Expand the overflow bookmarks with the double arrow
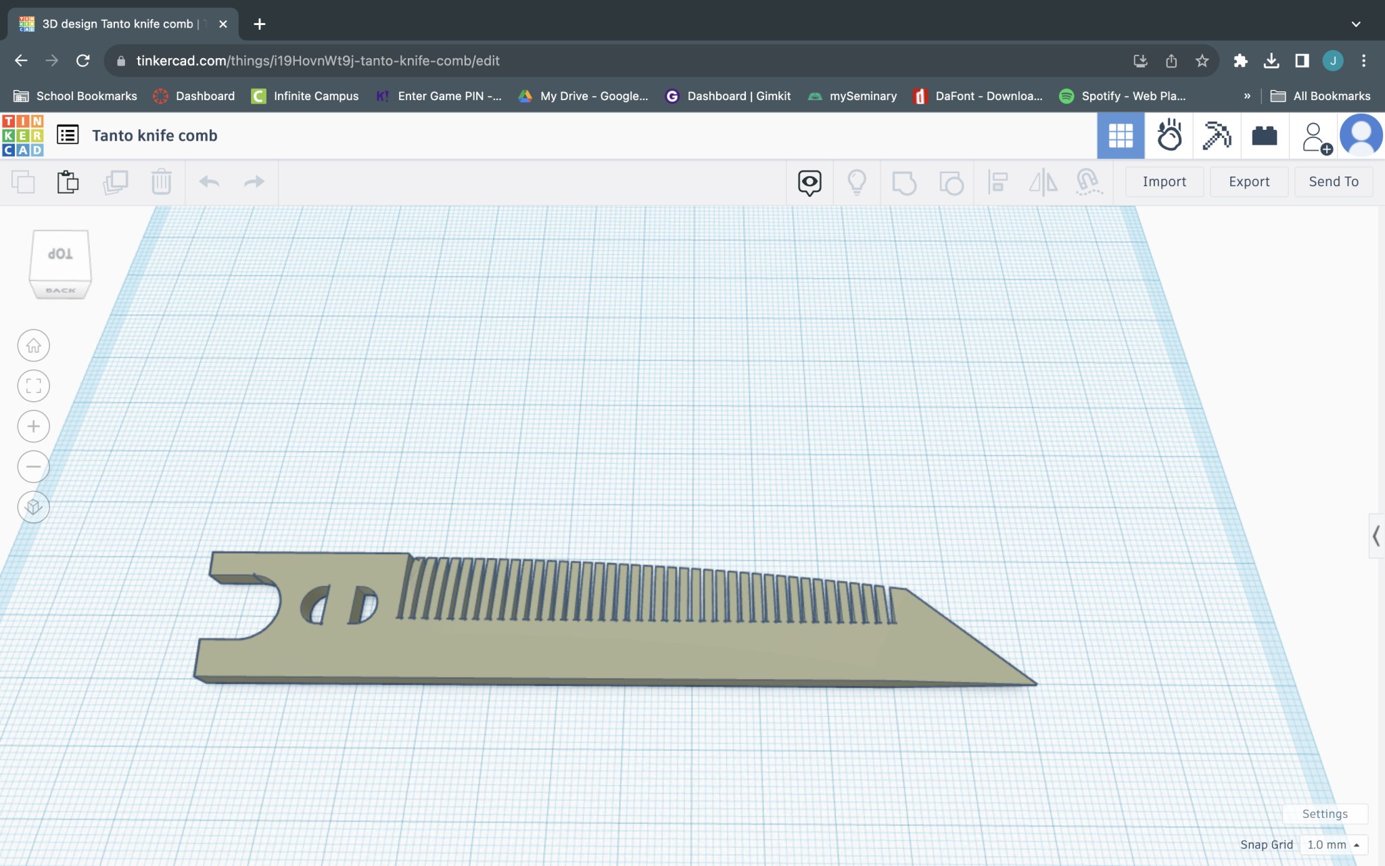 click(1248, 95)
